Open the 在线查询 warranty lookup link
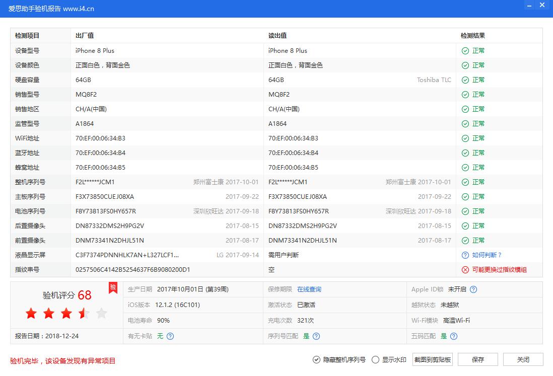 [309, 289]
